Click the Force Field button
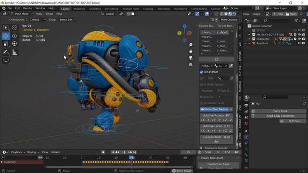The width and height of the screenshot is (308, 173). click(x=279, y=111)
